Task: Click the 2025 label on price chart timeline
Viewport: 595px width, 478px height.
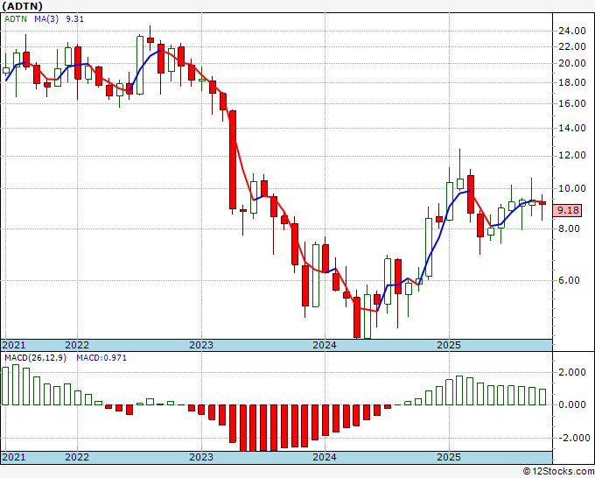Action: tap(449, 345)
